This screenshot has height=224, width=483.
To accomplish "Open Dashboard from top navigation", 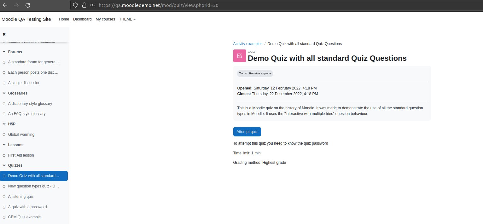I will point(82,19).
